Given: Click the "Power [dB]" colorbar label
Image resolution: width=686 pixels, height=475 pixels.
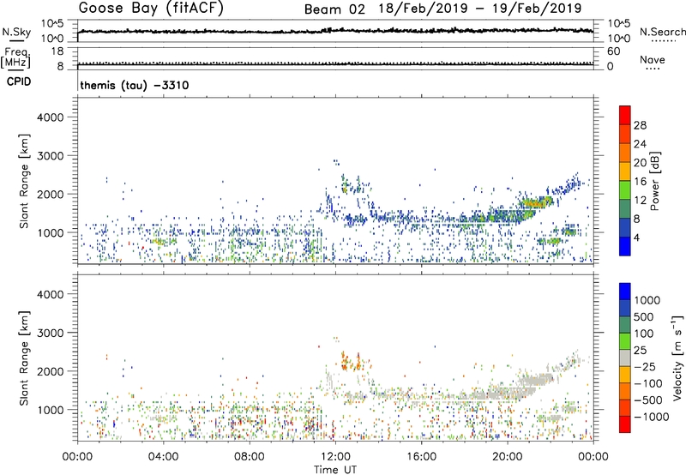Looking at the screenshot, I should tap(654, 181).
